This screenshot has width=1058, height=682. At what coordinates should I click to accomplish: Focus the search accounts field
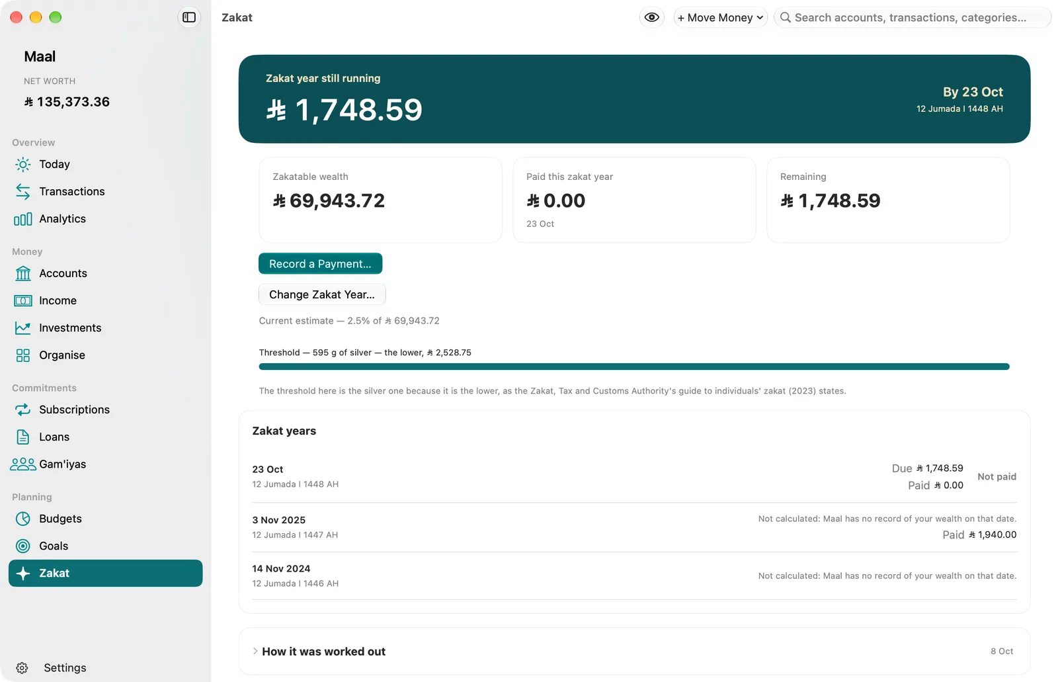[x=913, y=17]
